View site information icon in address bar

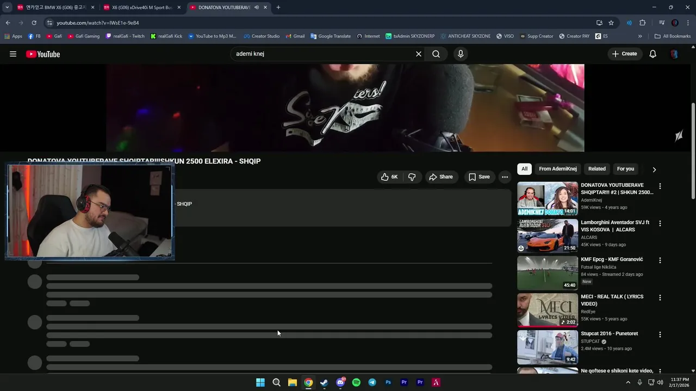point(49,23)
